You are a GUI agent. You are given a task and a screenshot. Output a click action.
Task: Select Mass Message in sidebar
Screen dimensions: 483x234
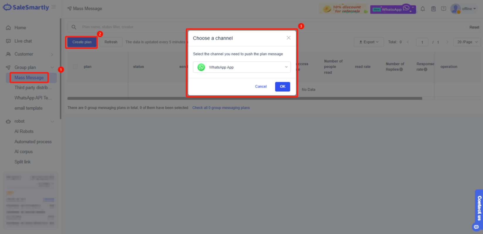(29, 78)
